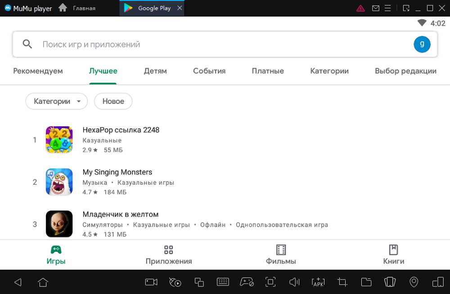Open the MuMu hamburger menu icon
450x294 pixels.
pyautogui.click(x=387, y=8)
